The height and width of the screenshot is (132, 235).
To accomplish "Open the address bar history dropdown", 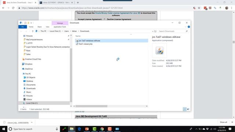I will point(153,31).
